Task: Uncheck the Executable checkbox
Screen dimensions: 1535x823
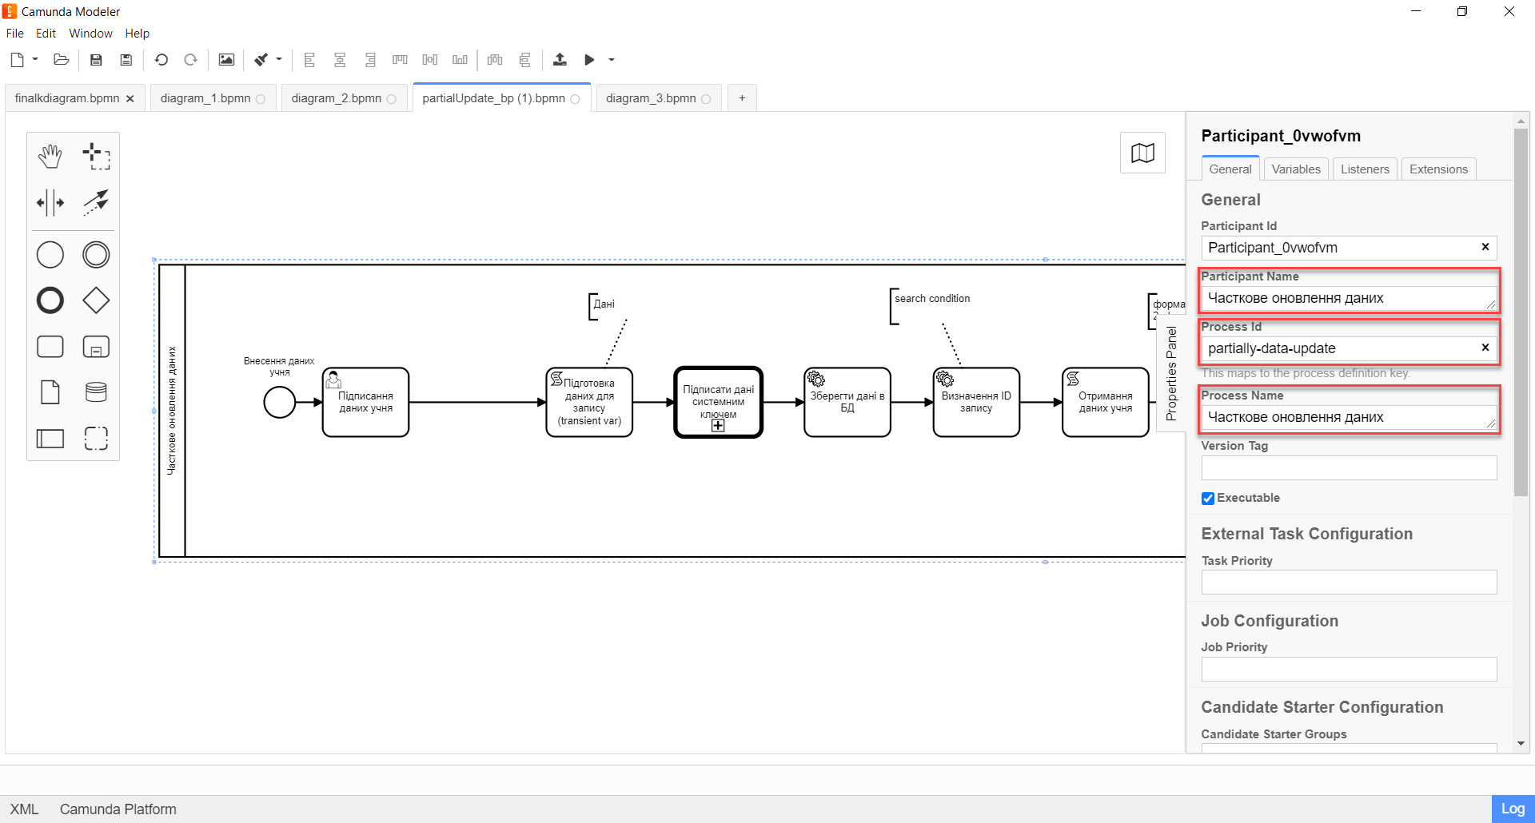Action: click(1208, 499)
